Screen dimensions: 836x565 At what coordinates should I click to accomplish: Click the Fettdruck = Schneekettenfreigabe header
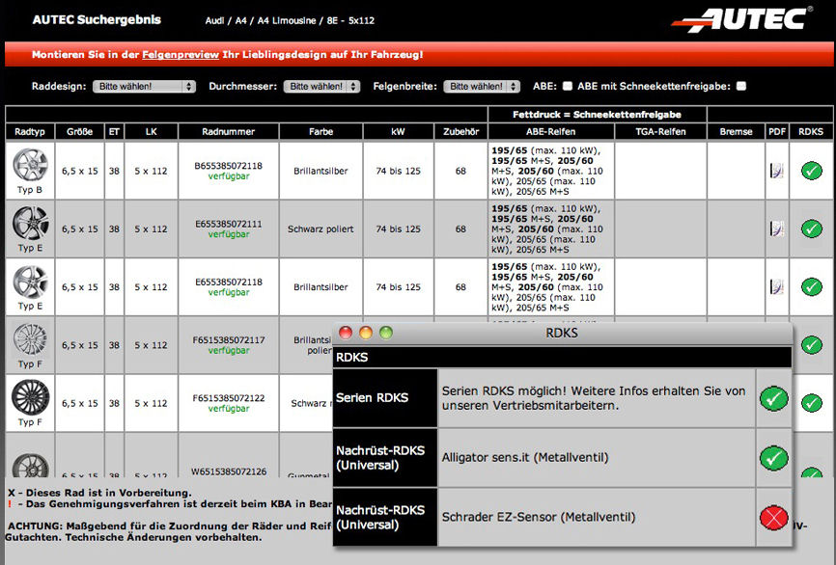tap(598, 115)
